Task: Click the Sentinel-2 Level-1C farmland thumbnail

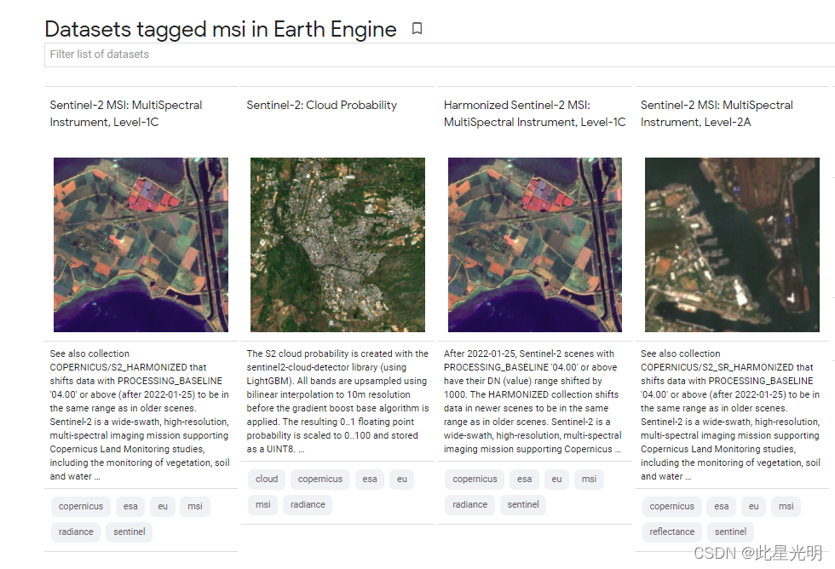Action: tap(141, 244)
